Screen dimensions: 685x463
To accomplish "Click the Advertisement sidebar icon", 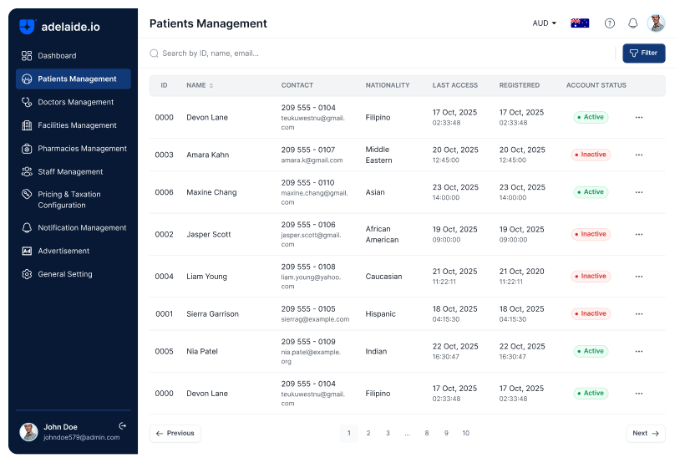I will coord(27,251).
